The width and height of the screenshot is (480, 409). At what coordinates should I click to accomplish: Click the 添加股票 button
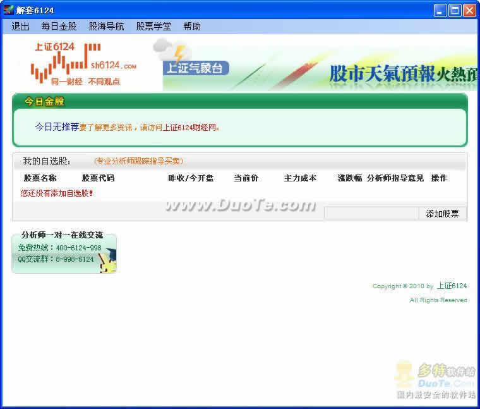point(442,214)
